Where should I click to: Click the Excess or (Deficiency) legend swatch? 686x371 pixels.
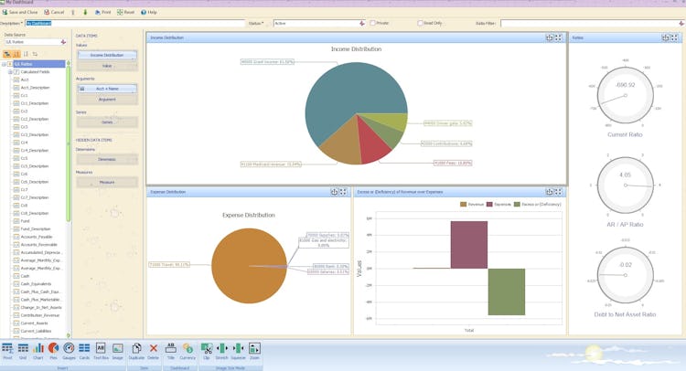click(x=517, y=205)
